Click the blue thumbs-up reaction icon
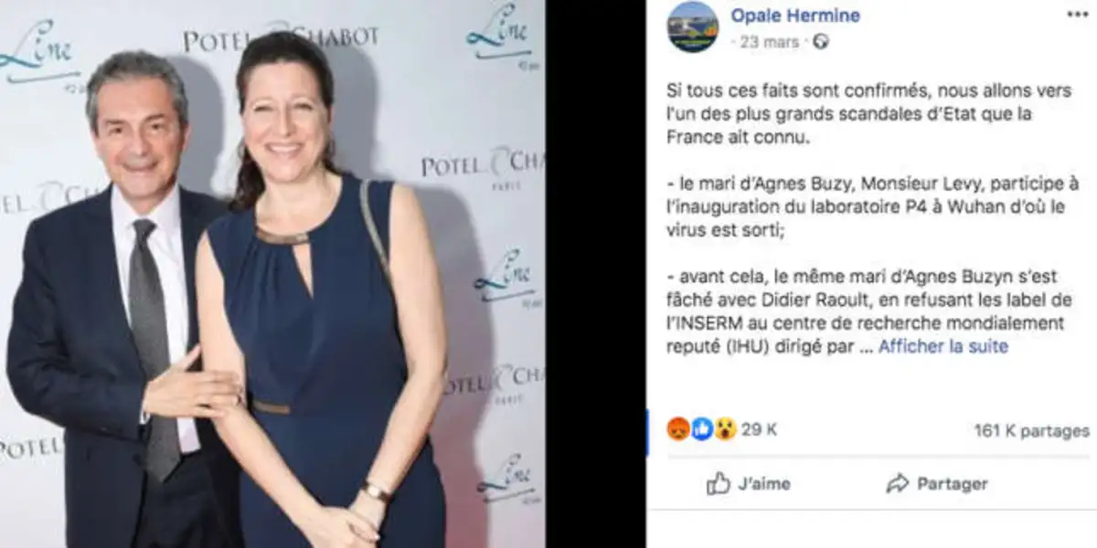1097x548 pixels. pos(701,429)
